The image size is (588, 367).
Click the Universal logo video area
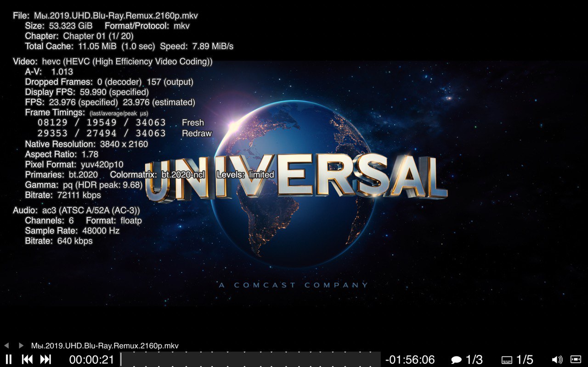pos(296,179)
